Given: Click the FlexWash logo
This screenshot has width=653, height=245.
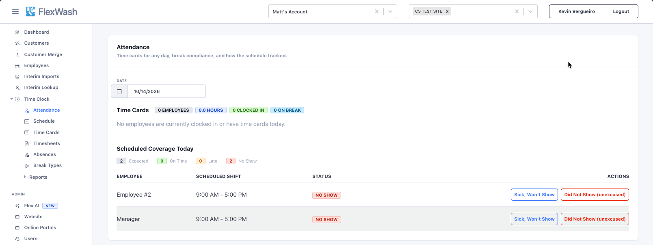Looking at the screenshot, I should point(52,12).
